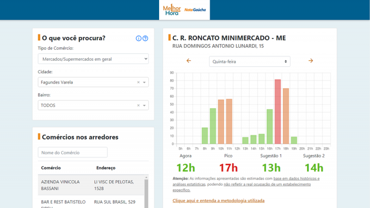This screenshot has width=370, height=208.
Task: Click the orange 11h chart bar
Action: point(229,121)
